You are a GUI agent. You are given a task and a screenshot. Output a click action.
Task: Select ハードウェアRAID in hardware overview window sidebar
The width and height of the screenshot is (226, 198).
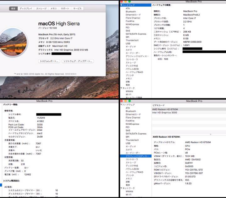coord(134,72)
